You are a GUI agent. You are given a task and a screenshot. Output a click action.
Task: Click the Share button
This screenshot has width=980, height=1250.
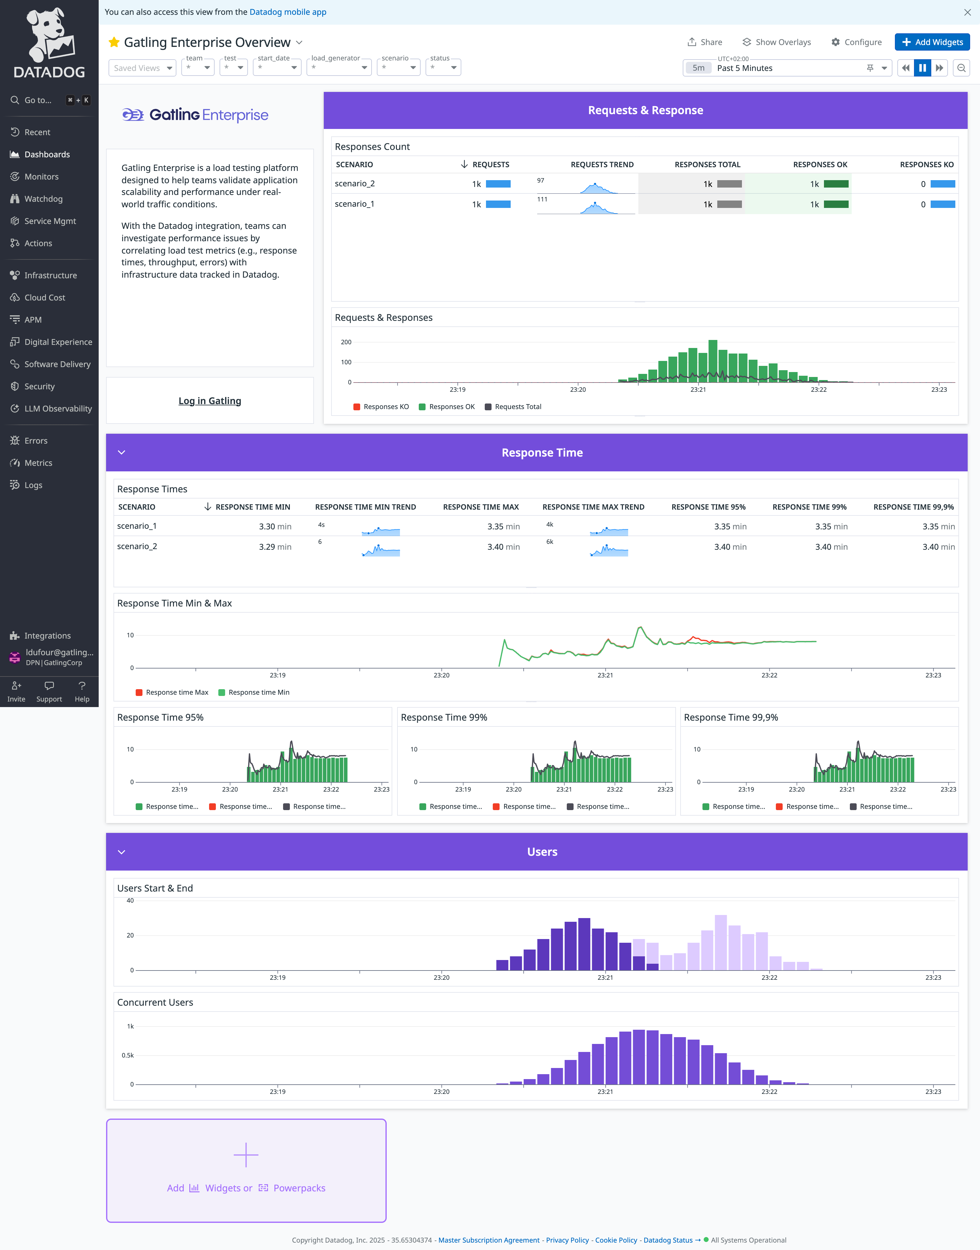[x=705, y=42]
